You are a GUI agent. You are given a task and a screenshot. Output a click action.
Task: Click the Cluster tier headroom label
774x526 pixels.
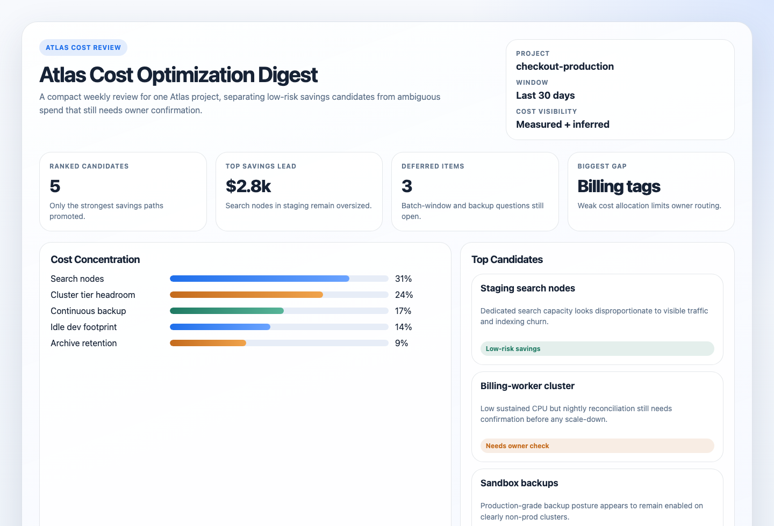click(93, 295)
